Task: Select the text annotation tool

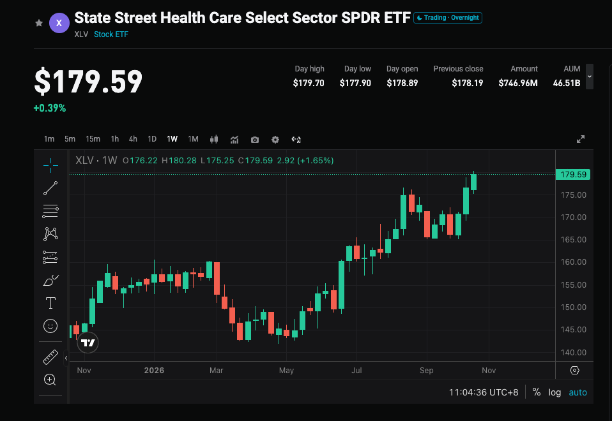Action: tap(50, 303)
